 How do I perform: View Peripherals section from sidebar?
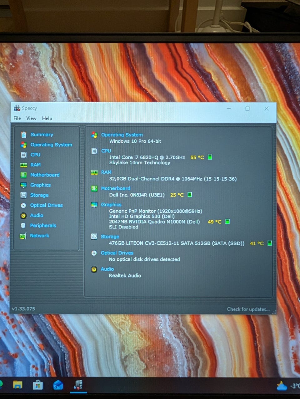[43, 225]
